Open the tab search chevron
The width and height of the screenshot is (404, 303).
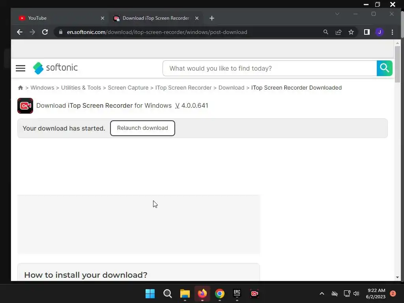(x=337, y=14)
